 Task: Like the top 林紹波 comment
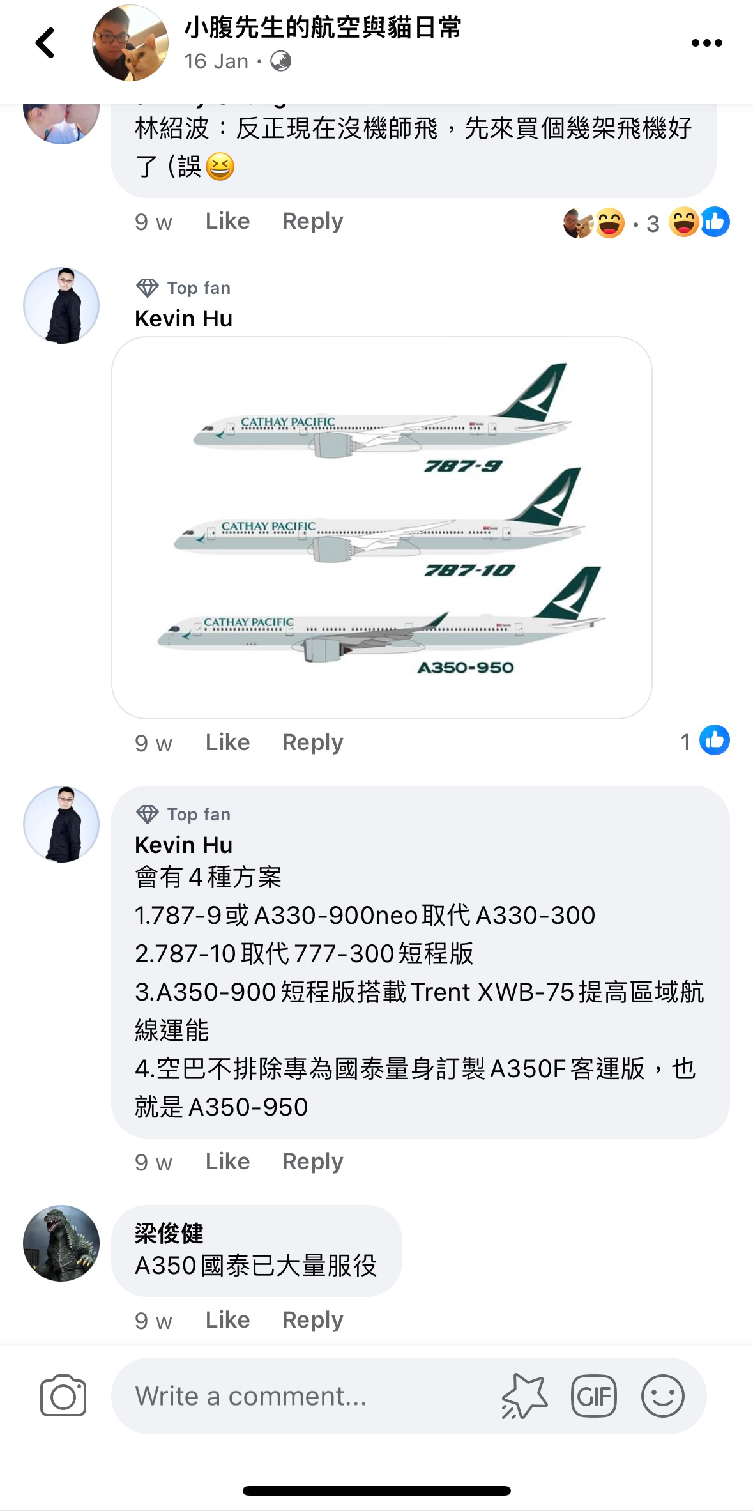(x=227, y=221)
